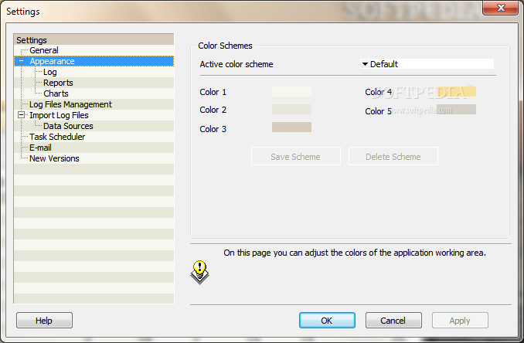Open Data Sources settings
Image resolution: width=524 pixels, height=343 pixels.
point(68,126)
